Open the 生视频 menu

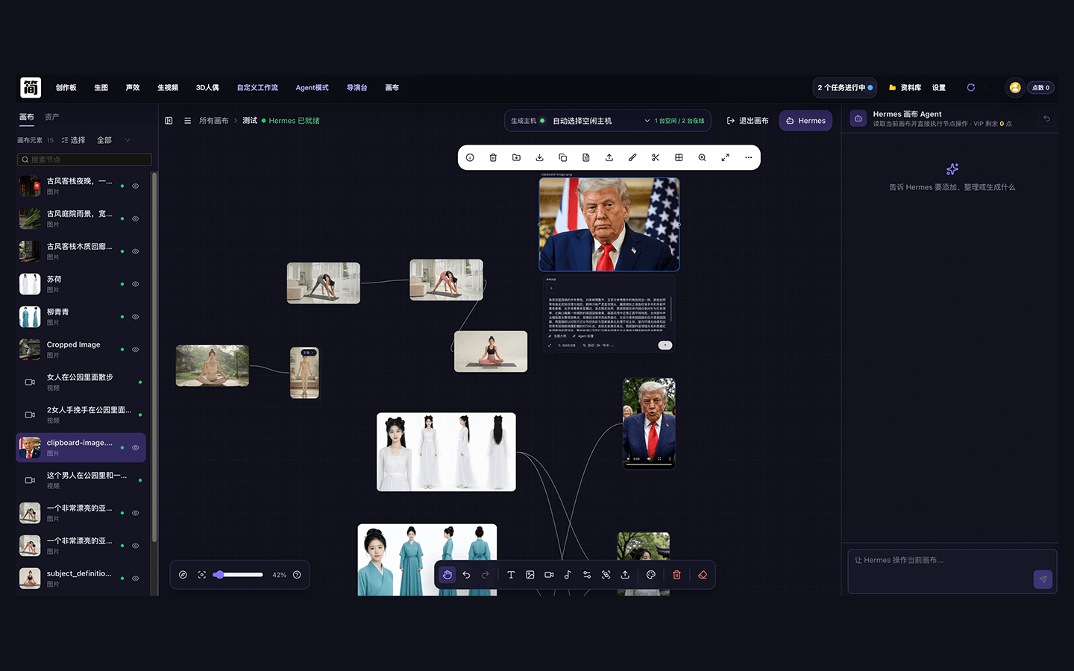pos(168,88)
